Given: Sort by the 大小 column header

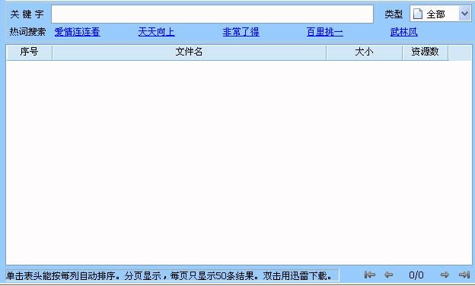Looking at the screenshot, I should (x=364, y=52).
